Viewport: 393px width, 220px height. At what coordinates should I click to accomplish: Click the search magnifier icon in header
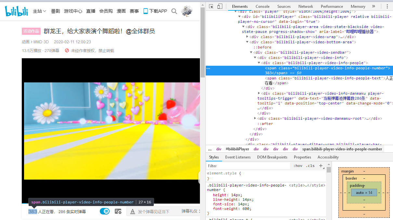174,11
